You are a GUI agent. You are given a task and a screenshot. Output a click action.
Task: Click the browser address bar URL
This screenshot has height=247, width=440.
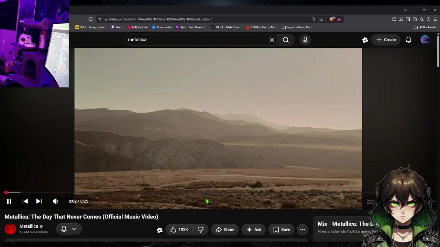[x=158, y=19]
